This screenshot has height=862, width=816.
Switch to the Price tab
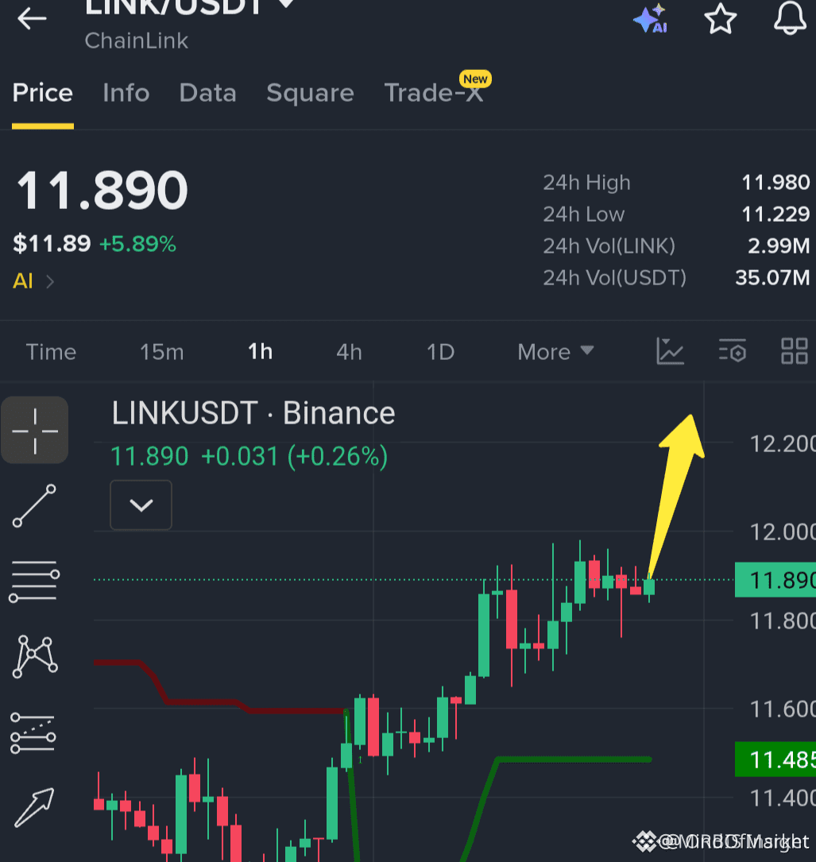pyautogui.click(x=43, y=93)
